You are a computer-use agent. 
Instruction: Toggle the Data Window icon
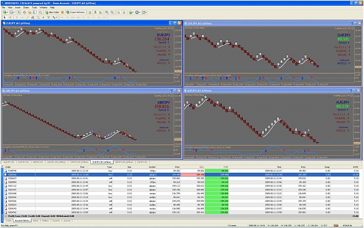pos(24,12)
